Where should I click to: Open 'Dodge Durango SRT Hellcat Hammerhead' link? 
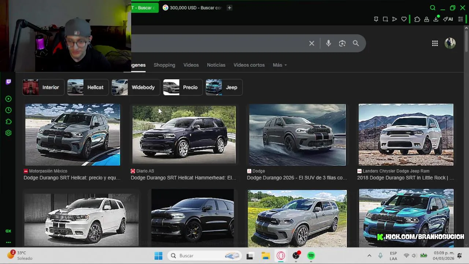(x=184, y=177)
